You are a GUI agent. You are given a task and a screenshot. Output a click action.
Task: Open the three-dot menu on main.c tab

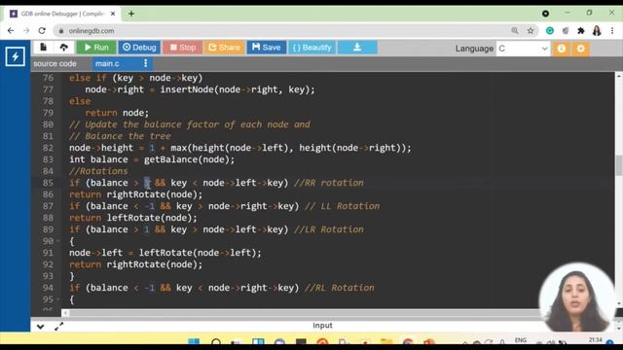click(x=146, y=63)
